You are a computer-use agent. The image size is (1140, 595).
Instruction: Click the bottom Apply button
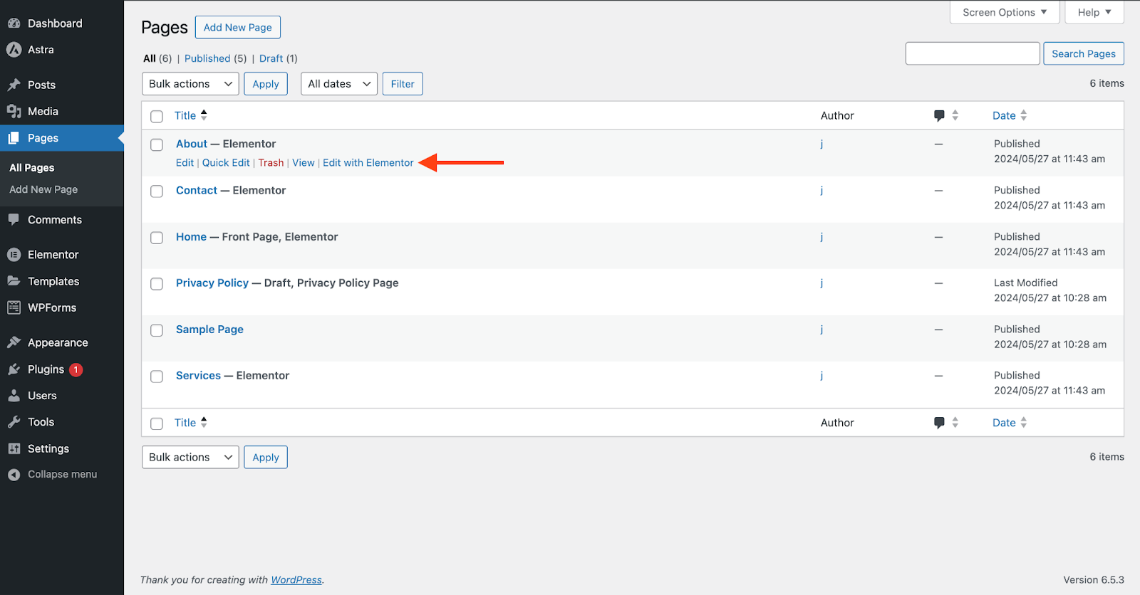point(266,457)
